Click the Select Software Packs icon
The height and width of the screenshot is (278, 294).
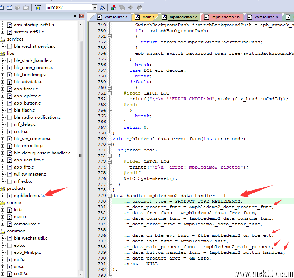(139, 7)
